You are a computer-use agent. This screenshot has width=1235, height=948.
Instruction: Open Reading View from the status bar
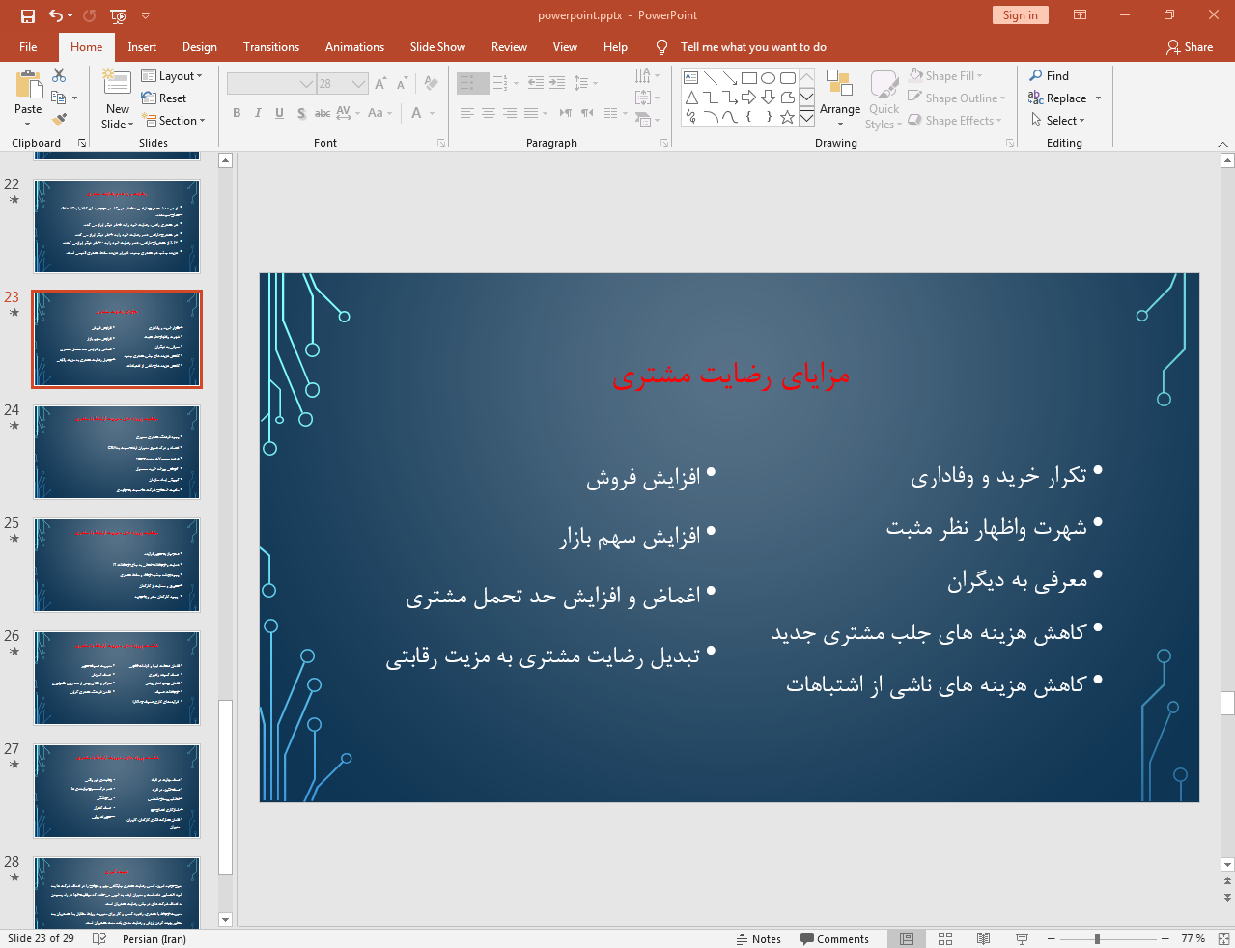(983, 938)
